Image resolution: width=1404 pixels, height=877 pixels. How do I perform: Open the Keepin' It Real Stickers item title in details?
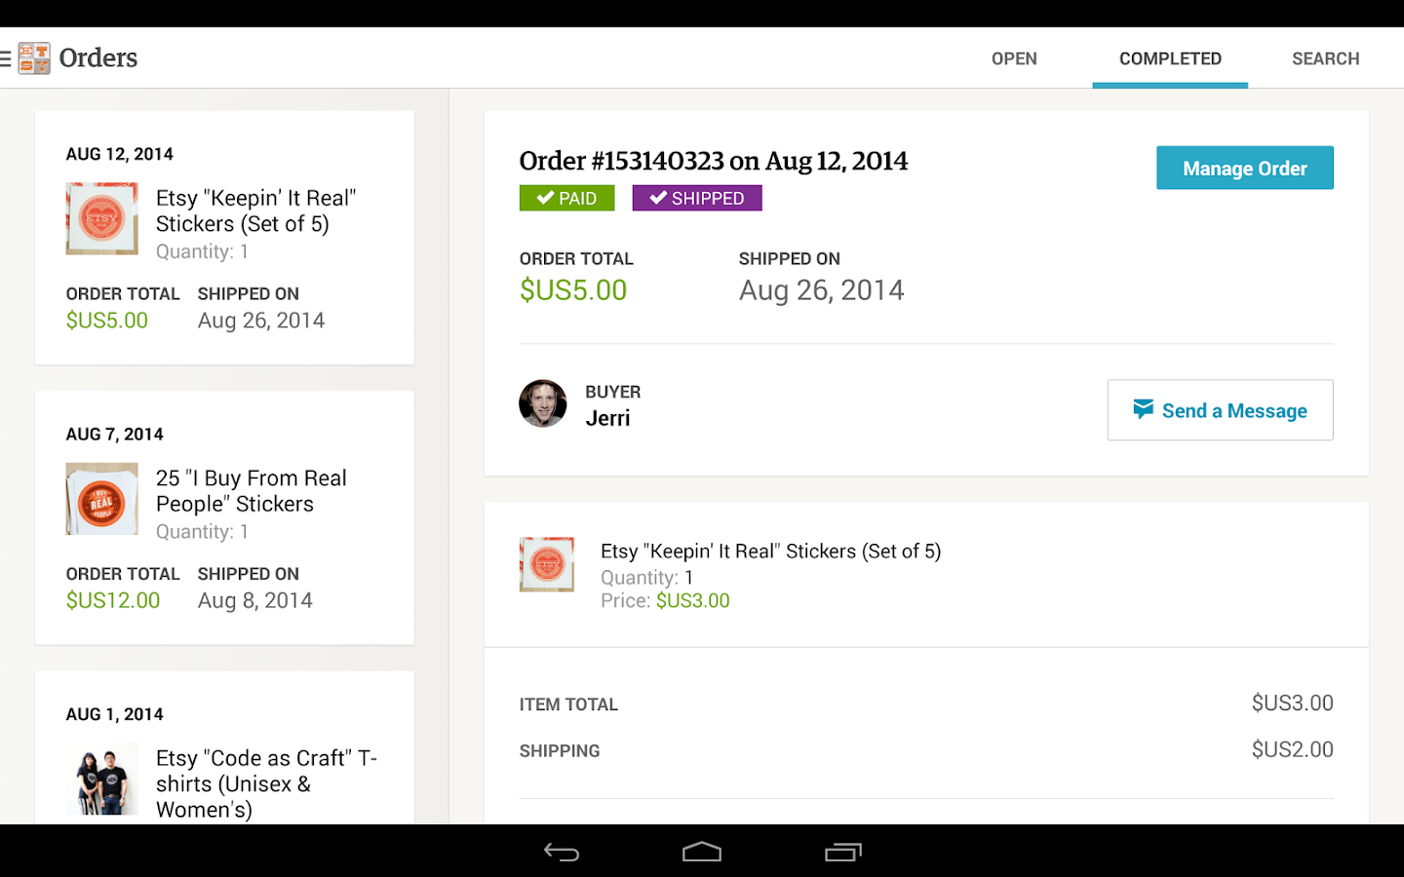[x=770, y=552]
